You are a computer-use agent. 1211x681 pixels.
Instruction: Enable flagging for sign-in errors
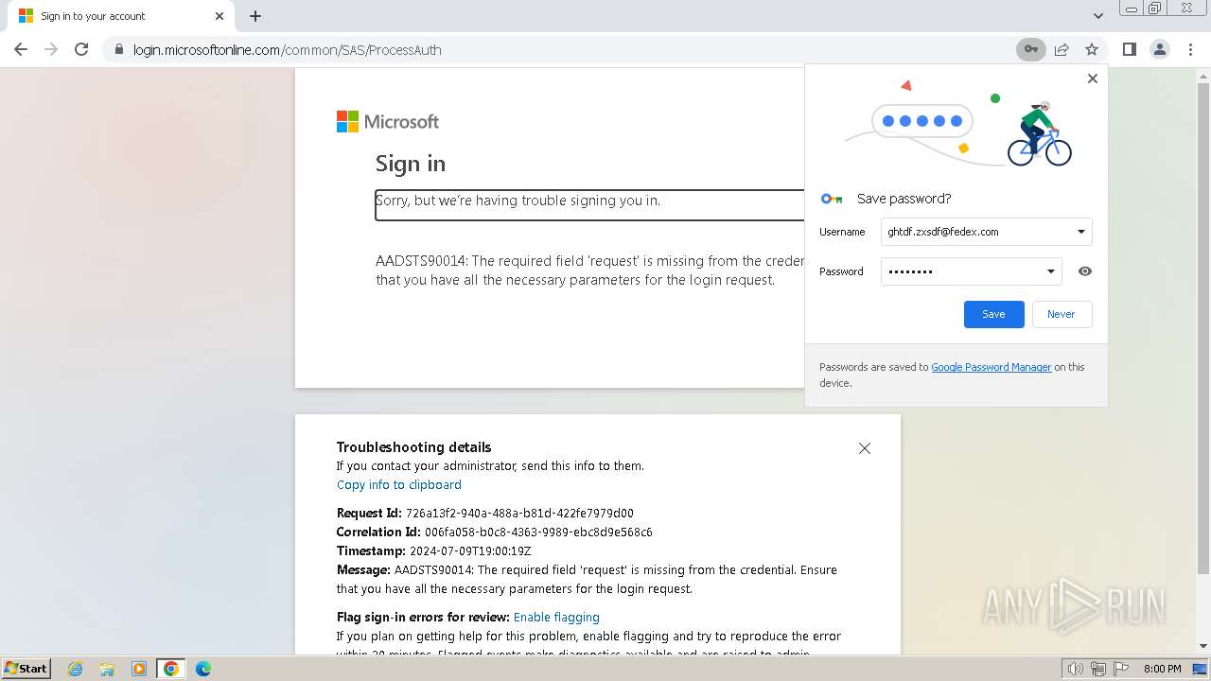[556, 617]
